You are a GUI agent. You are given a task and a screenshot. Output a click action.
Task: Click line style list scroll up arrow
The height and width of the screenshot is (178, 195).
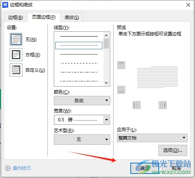coord(106,35)
